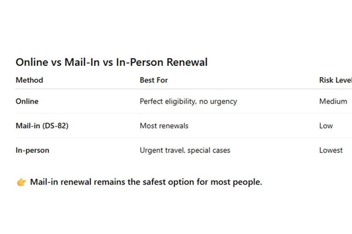Select 'Urgent travel, special cases' cell
The width and height of the screenshot is (352, 234).
point(185,150)
